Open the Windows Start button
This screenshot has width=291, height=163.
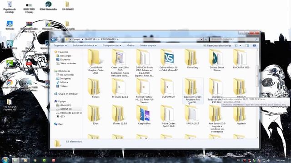tap(5, 160)
